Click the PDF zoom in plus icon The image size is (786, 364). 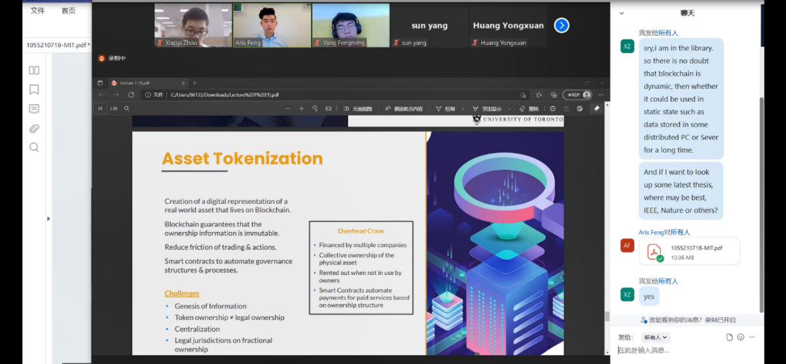tap(301, 109)
